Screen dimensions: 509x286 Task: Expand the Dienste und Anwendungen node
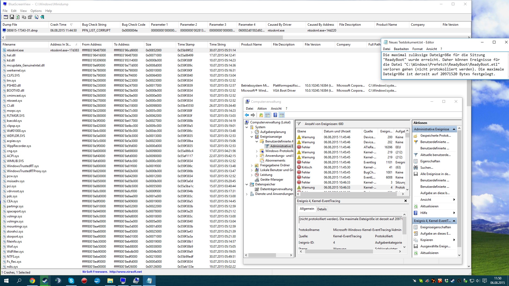(247, 194)
